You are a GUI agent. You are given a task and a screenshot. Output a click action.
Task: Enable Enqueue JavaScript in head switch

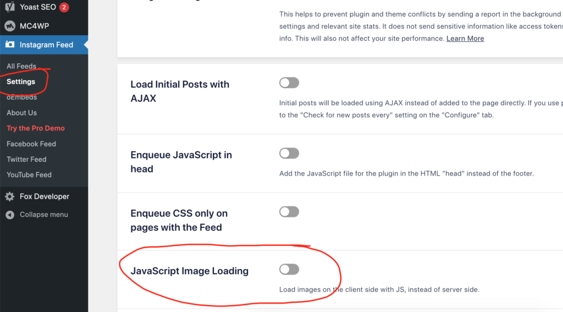point(289,154)
